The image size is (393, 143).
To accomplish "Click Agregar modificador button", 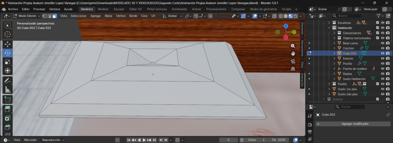I will click(353, 124).
